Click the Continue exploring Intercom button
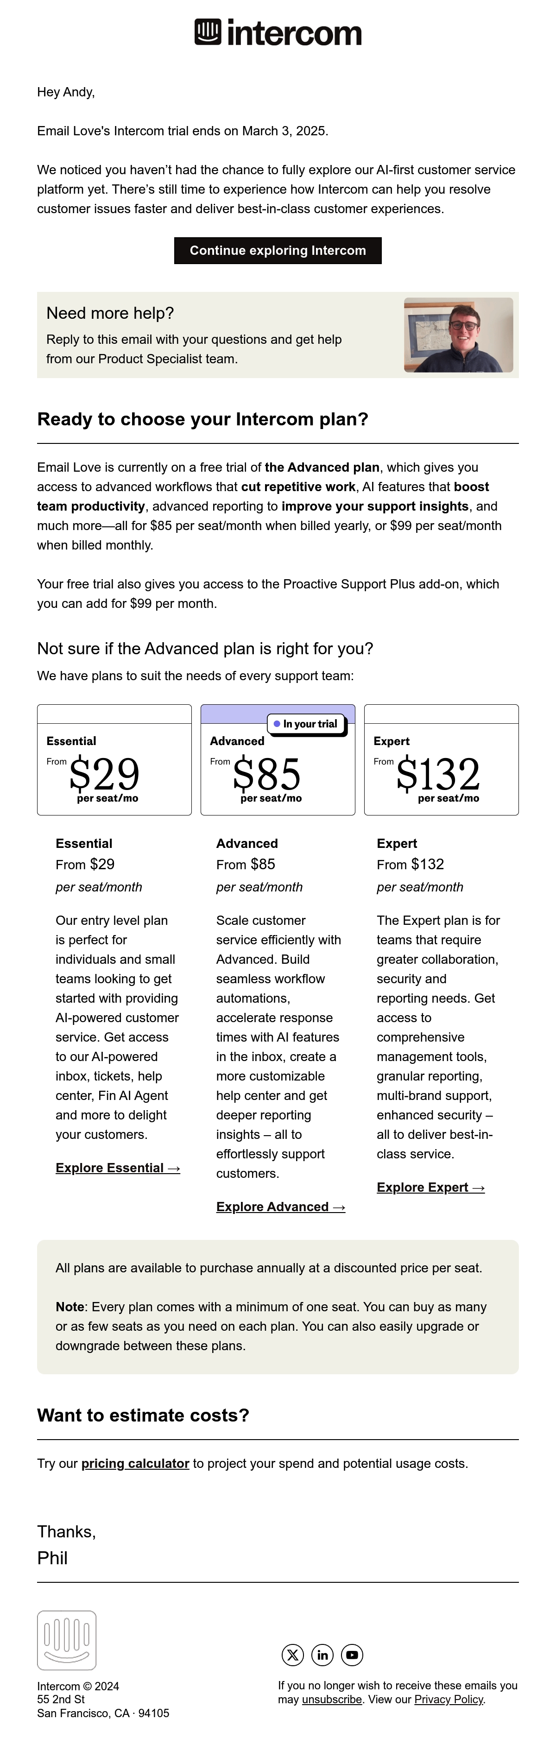 [278, 250]
